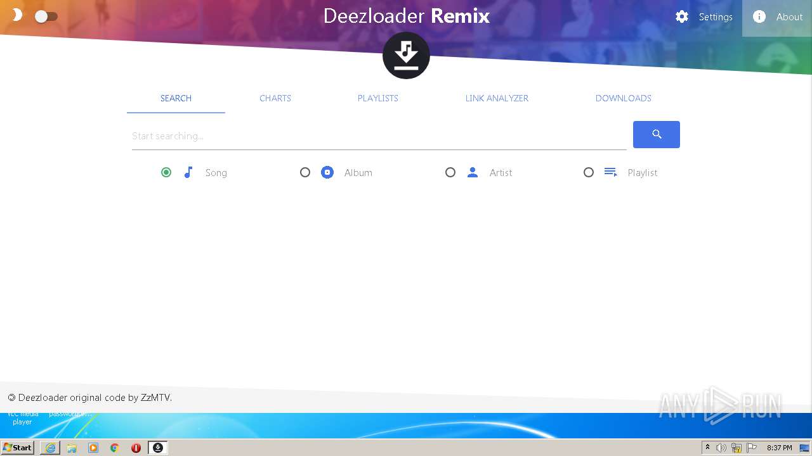Click the Song label text
This screenshot has width=812, height=456.
coord(216,173)
